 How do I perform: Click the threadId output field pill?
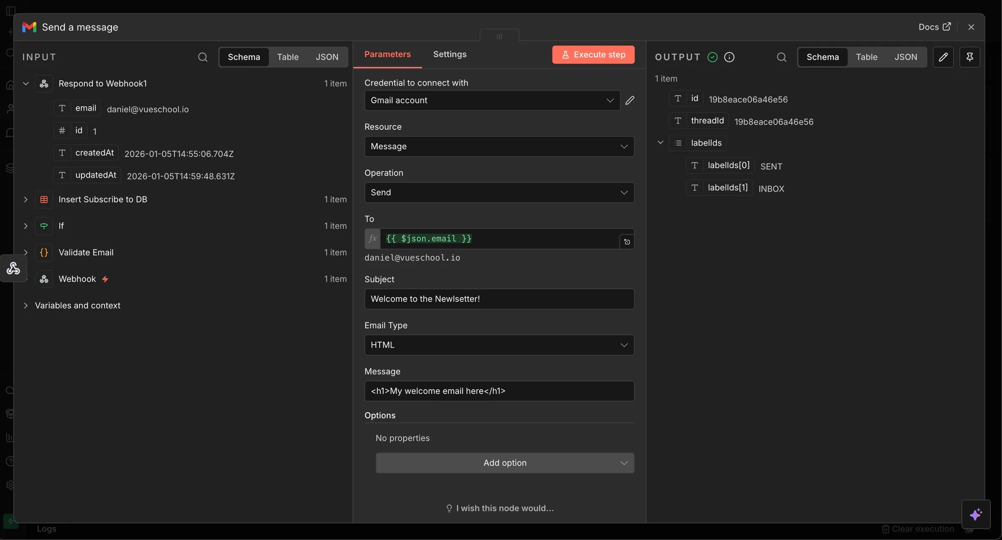(699, 121)
